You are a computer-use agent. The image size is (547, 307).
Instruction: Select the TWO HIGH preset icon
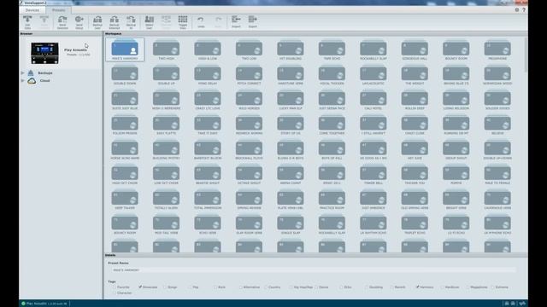167,49
